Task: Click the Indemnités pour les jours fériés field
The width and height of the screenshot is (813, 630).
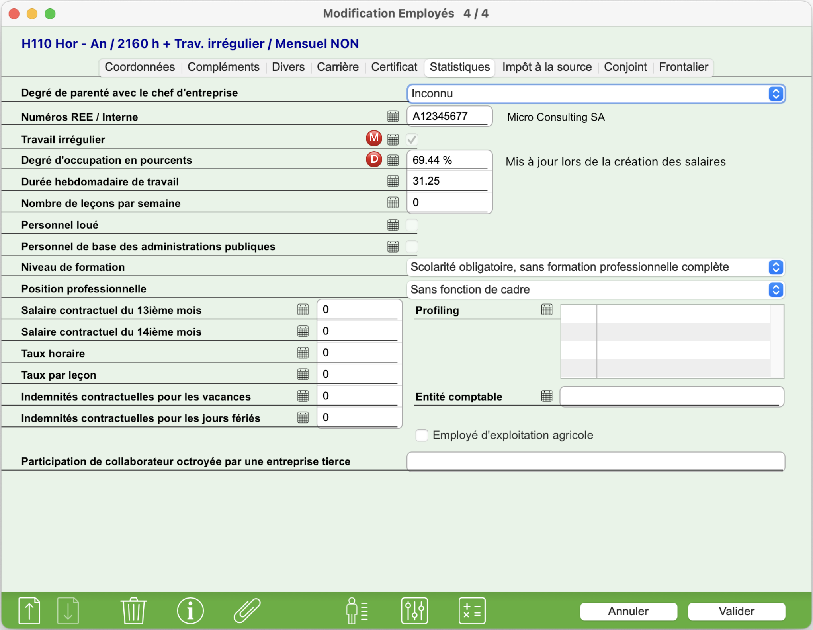Action: 360,417
